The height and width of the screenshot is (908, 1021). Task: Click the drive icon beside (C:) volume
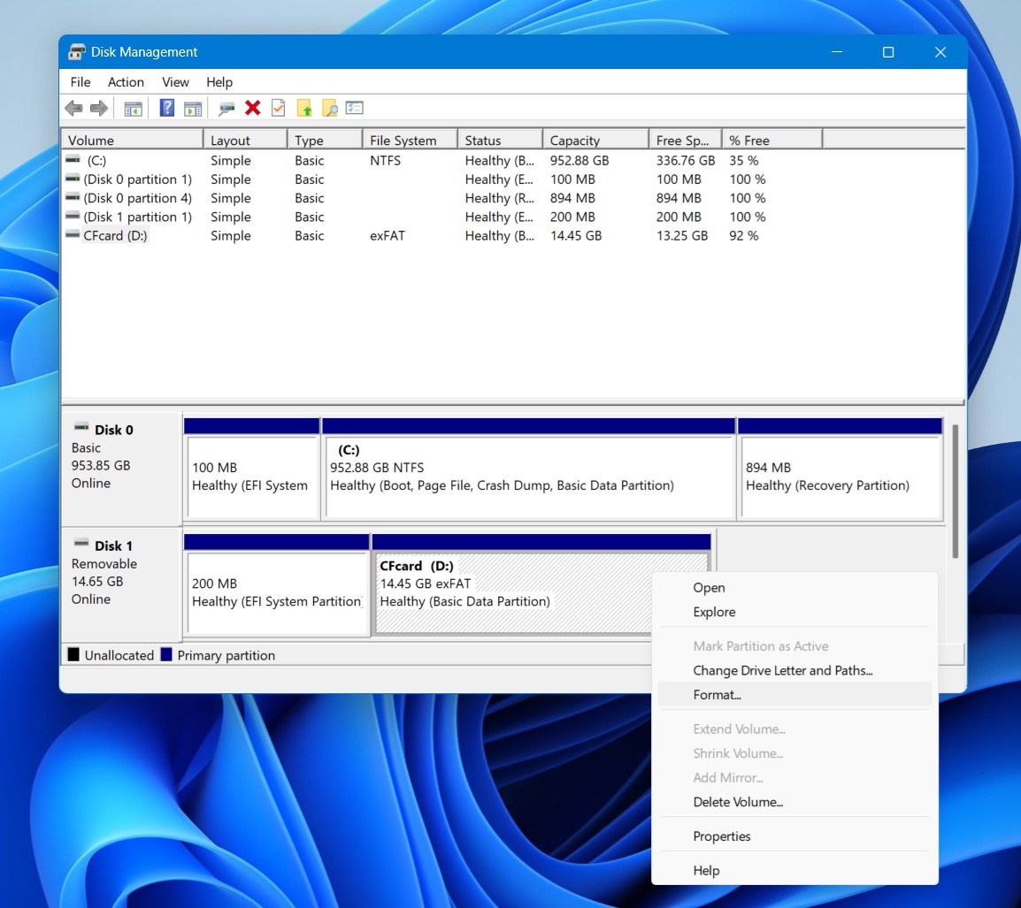click(73, 159)
